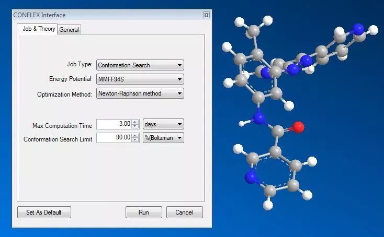Switch to the General tab
Screen dimensions: 384x237
tap(69, 30)
